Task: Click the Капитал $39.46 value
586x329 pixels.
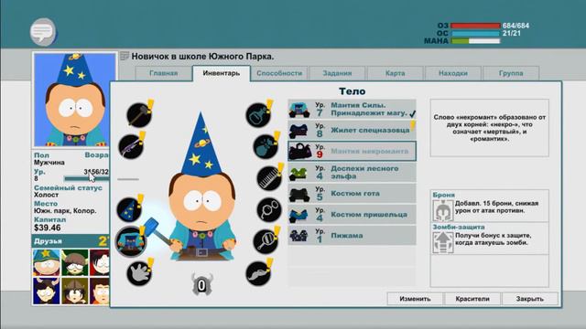Action: pos(47,228)
